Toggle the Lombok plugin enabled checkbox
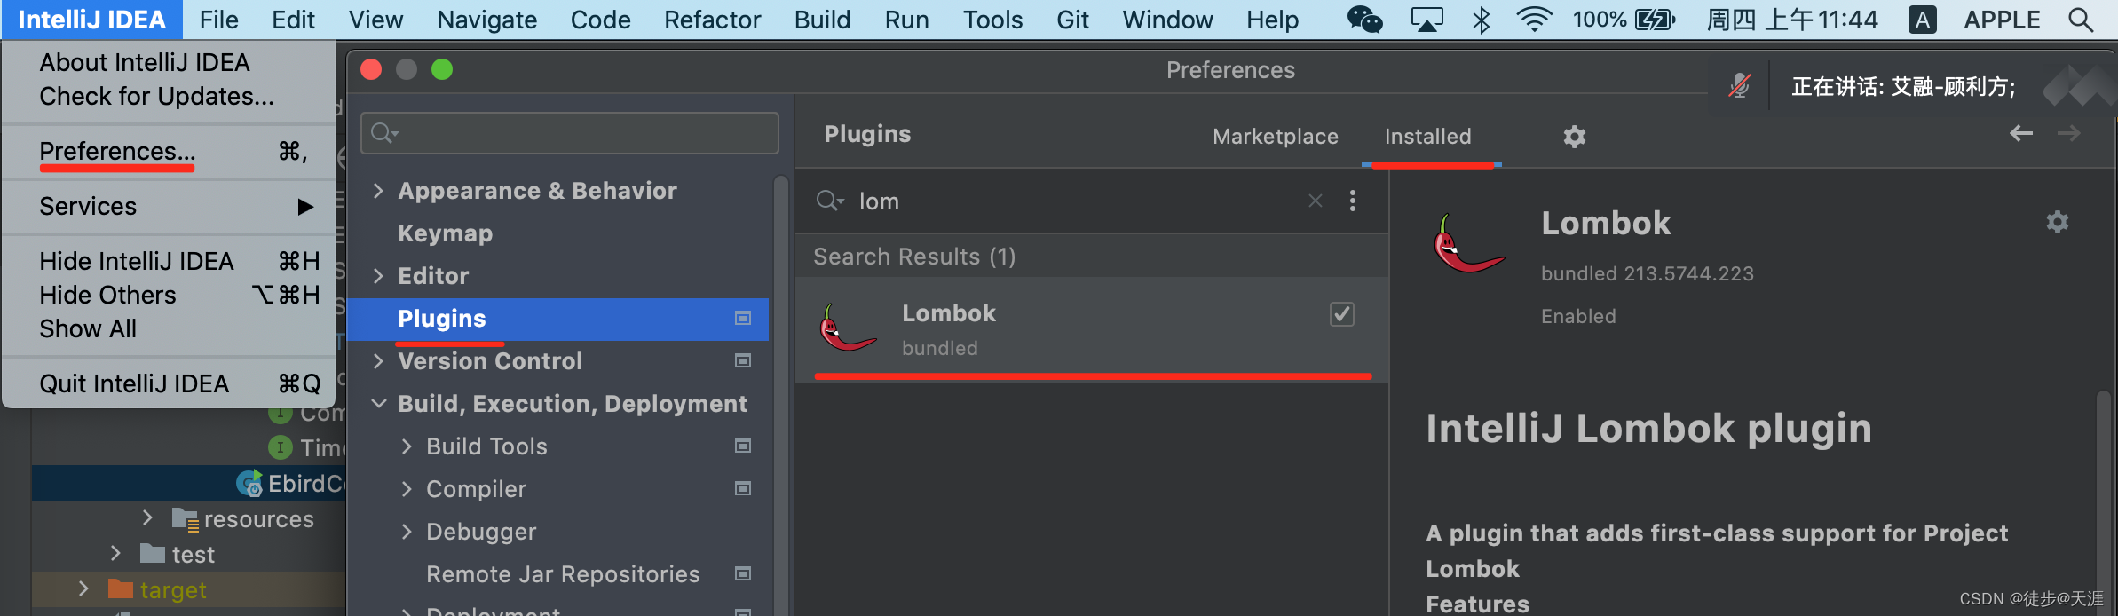This screenshot has width=2118, height=616. 1341,314
